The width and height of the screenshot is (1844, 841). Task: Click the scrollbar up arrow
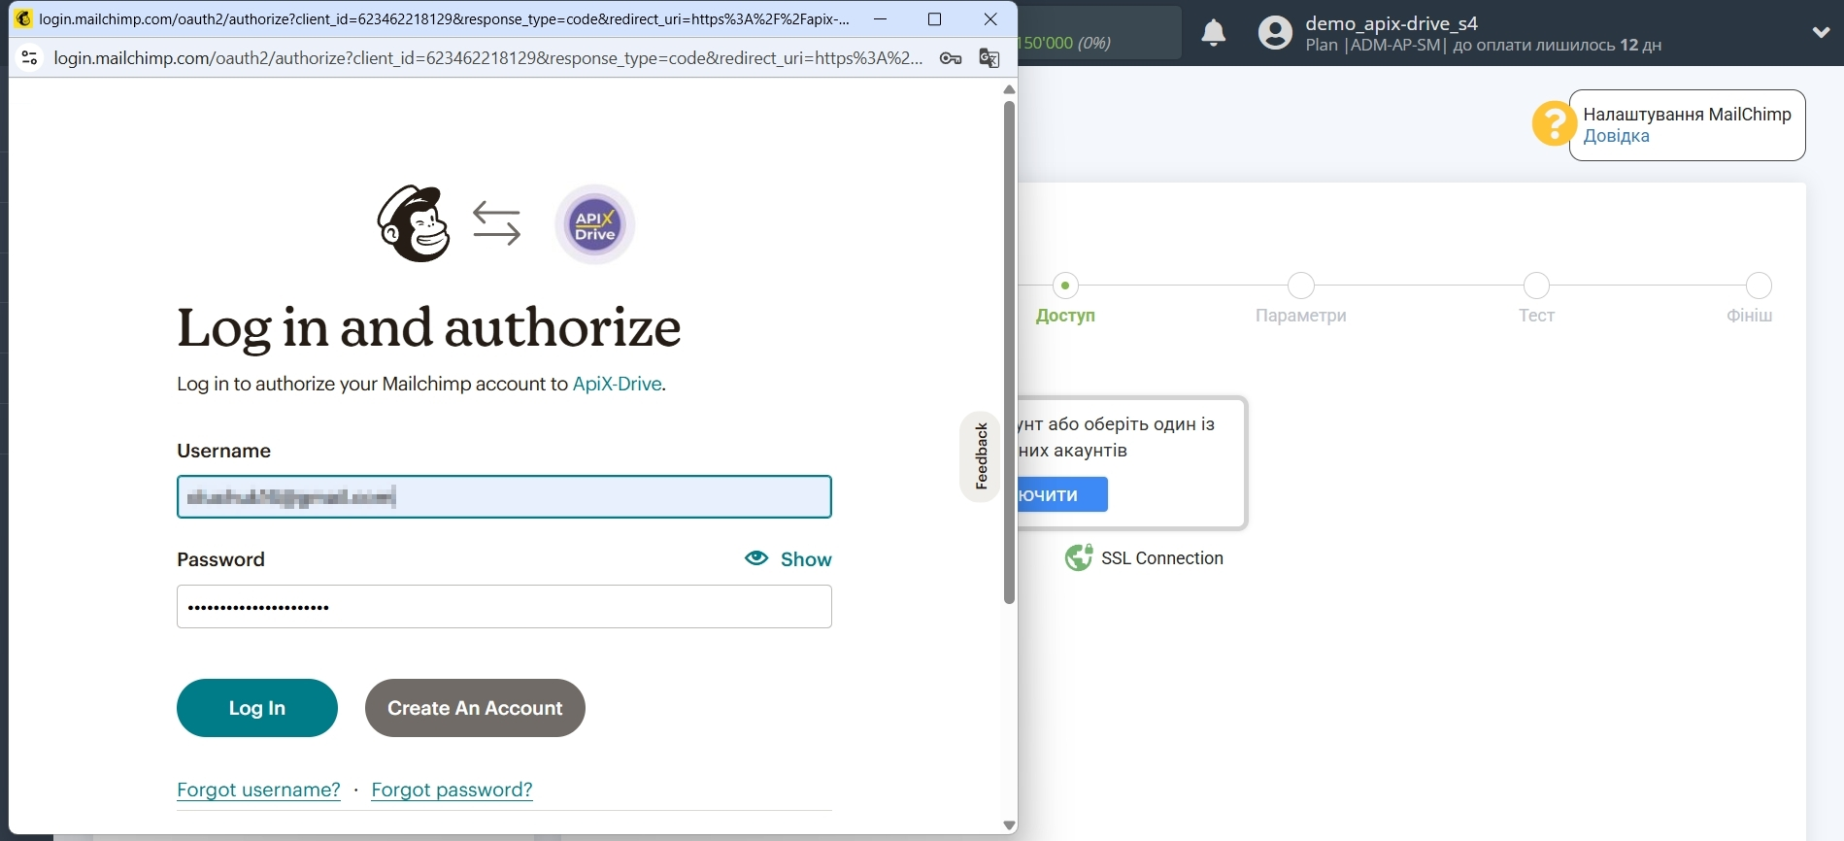(x=1009, y=89)
